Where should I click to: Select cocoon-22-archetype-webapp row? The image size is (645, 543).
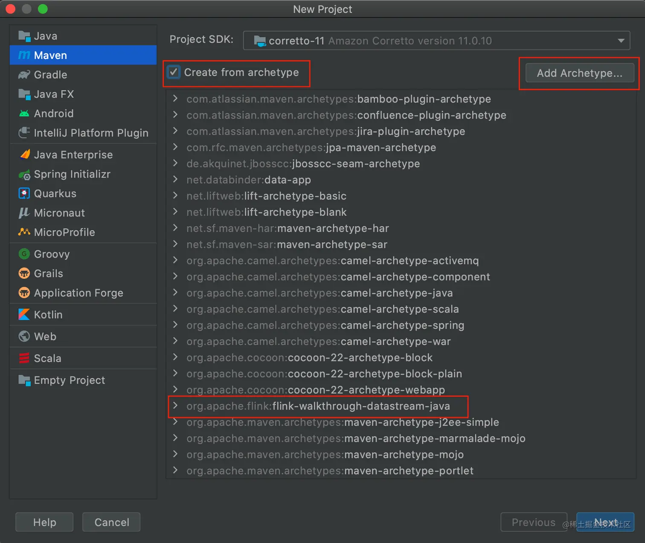pos(401,390)
